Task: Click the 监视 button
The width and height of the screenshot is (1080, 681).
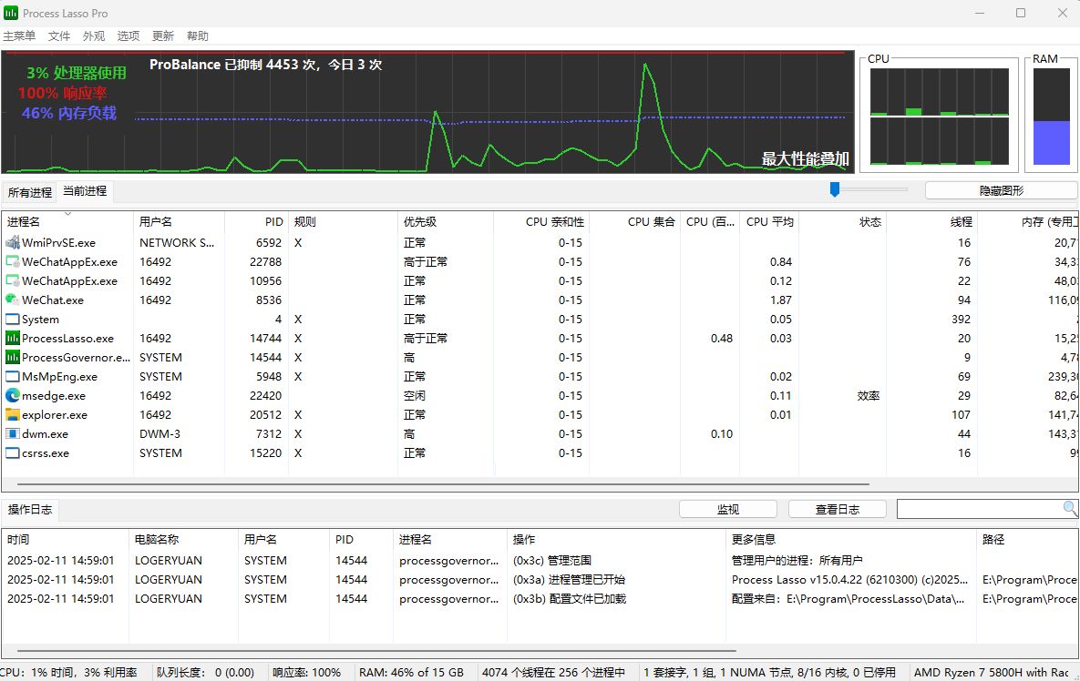Action: coord(728,509)
